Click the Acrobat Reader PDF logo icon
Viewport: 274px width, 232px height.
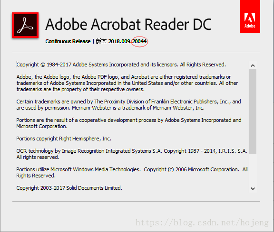coord(25,25)
